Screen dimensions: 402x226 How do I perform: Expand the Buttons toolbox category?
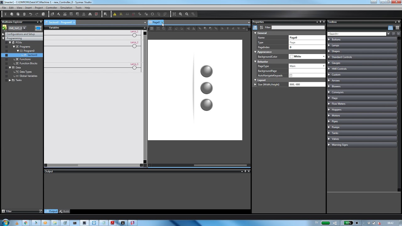(x=329, y=40)
